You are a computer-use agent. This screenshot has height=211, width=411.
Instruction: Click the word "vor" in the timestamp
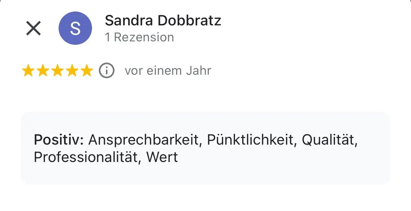click(x=134, y=71)
